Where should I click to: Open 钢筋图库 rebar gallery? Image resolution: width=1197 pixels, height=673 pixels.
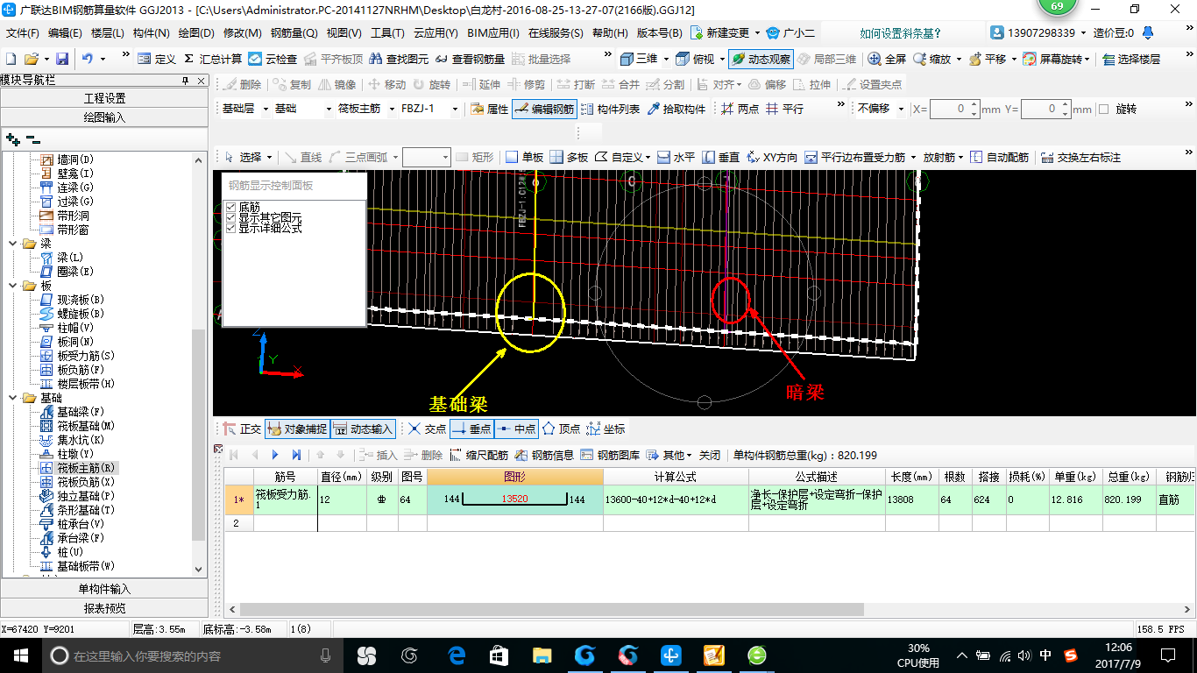tap(610, 456)
